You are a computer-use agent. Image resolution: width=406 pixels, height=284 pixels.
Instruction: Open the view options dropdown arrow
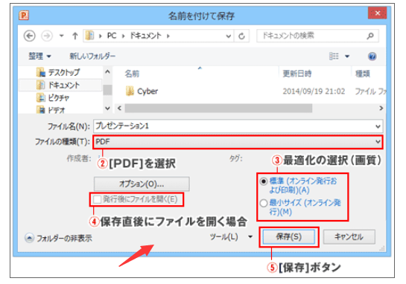(347, 57)
